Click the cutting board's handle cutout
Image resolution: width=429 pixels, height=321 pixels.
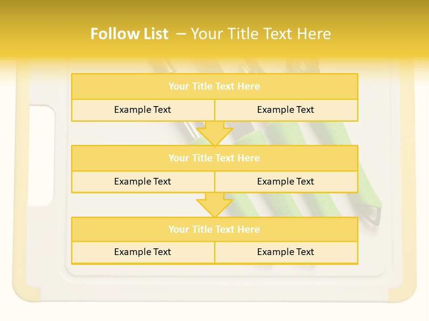[x=41, y=155]
